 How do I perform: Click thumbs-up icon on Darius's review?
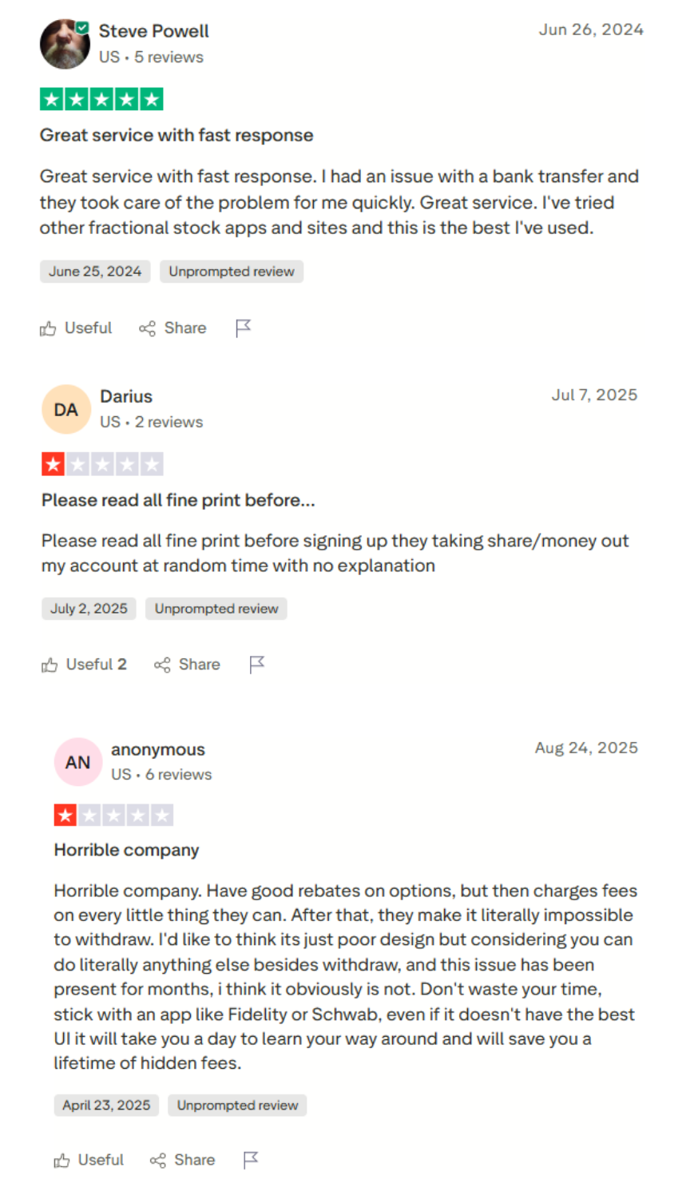tap(50, 665)
